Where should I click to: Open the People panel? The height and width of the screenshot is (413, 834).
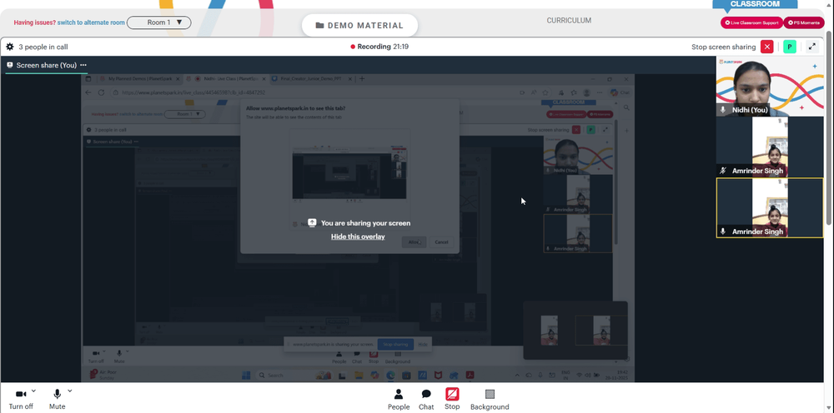click(399, 399)
